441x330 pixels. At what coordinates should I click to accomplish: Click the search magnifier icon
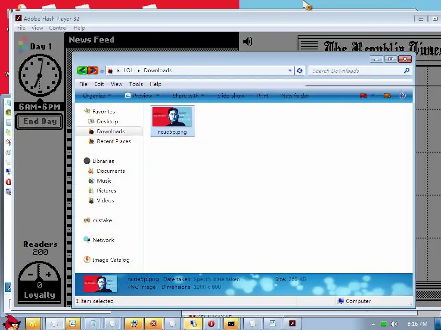pyautogui.click(x=407, y=71)
